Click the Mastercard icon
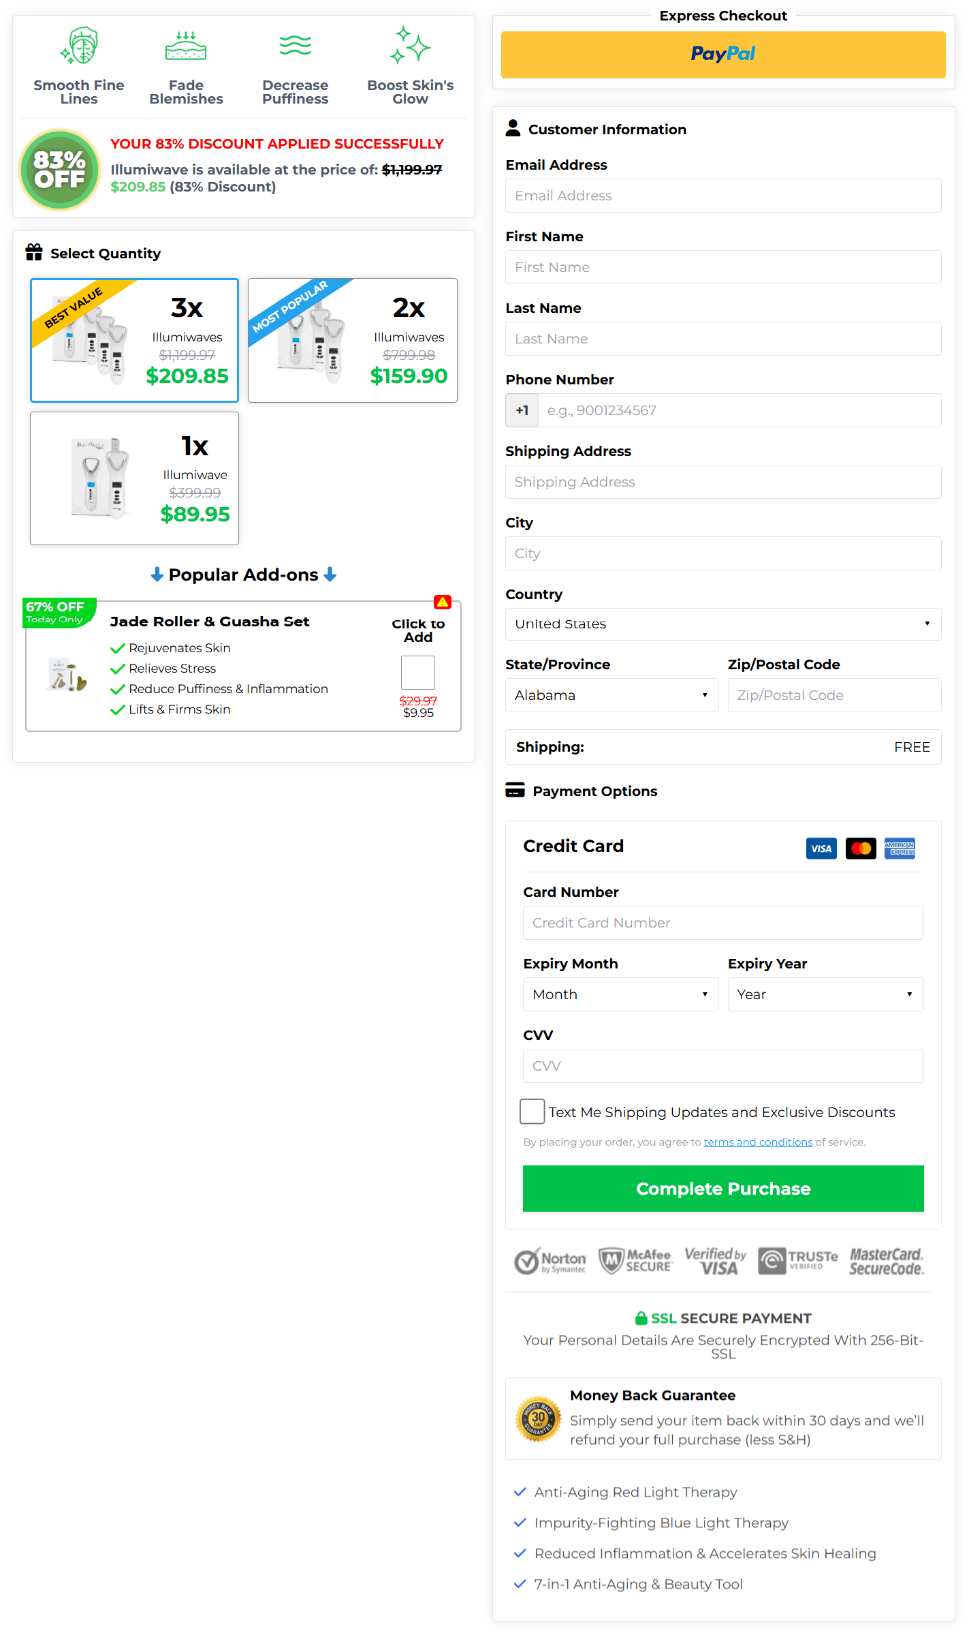 (860, 848)
